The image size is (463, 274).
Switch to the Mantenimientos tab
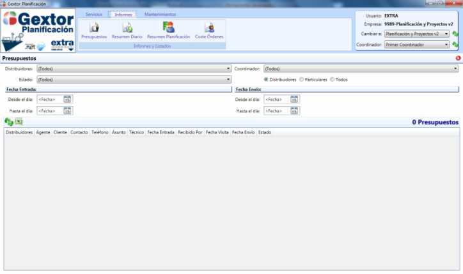[160, 14]
